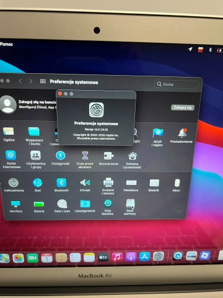Screen dimensions: 223x298
Task: Open Reminders from the Dock
Action: coord(75,258)
